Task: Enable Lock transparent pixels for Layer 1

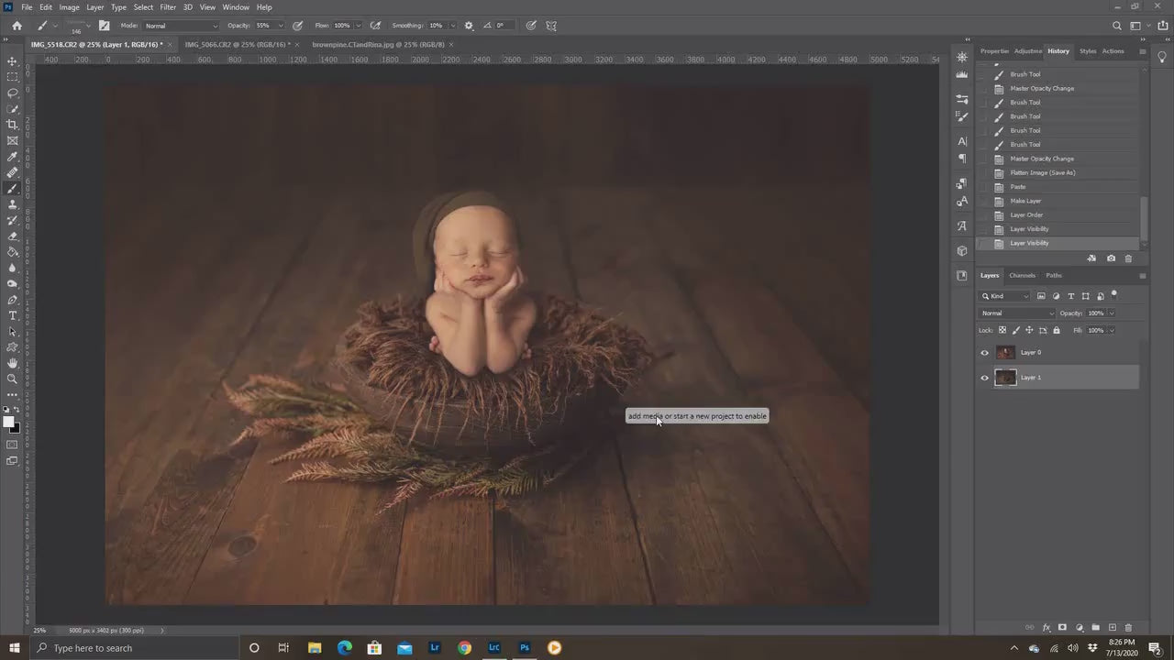Action: pyautogui.click(x=1002, y=330)
